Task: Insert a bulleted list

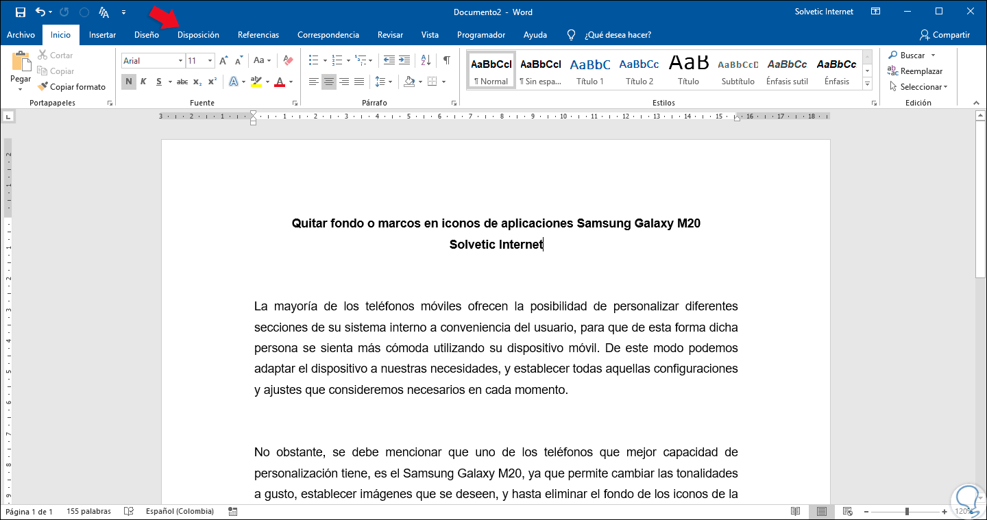Action: [x=313, y=60]
